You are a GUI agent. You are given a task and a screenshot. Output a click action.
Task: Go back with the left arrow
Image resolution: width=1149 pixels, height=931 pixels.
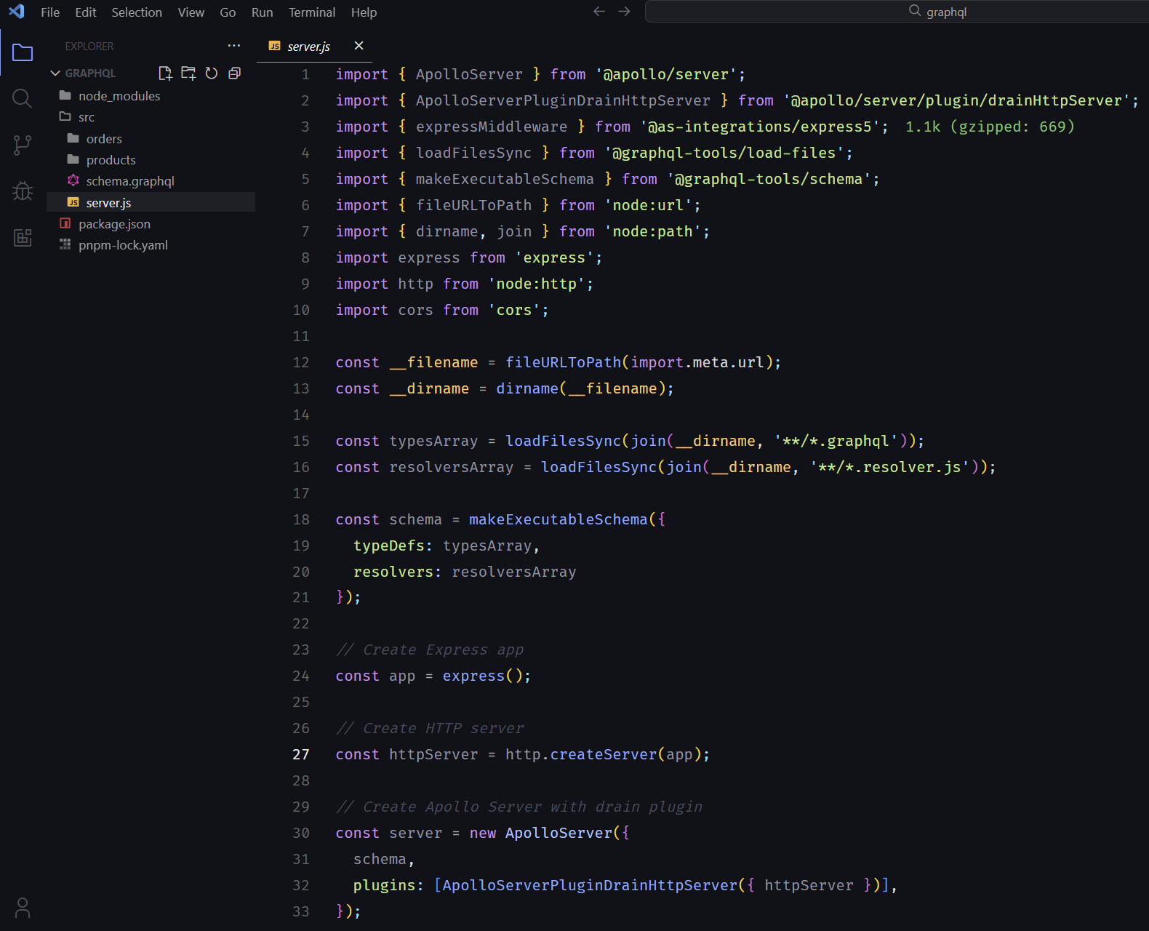pos(599,12)
